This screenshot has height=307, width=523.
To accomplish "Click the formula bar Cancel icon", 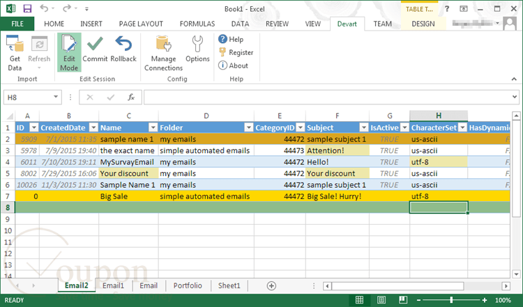I will [90, 97].
